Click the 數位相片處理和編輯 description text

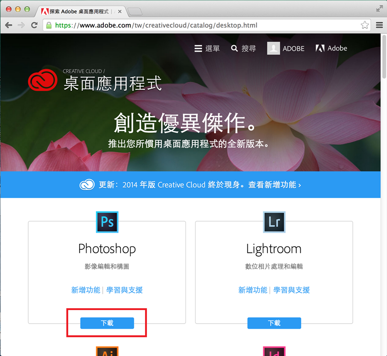274,267
